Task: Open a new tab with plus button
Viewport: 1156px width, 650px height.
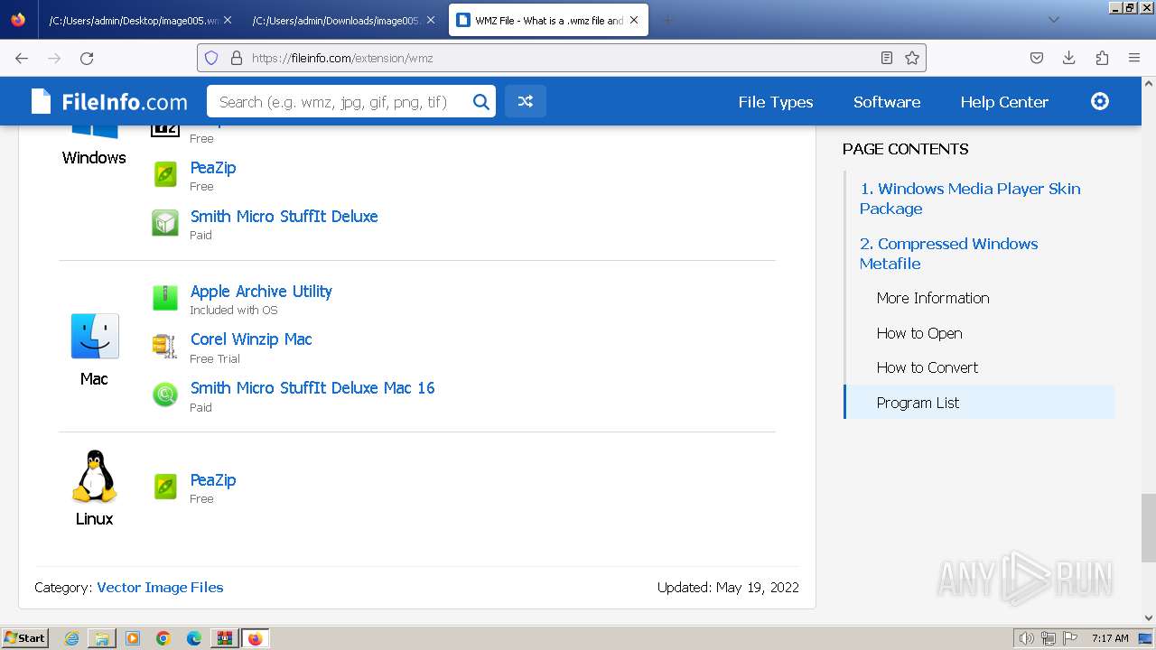Action: point(667,20)
